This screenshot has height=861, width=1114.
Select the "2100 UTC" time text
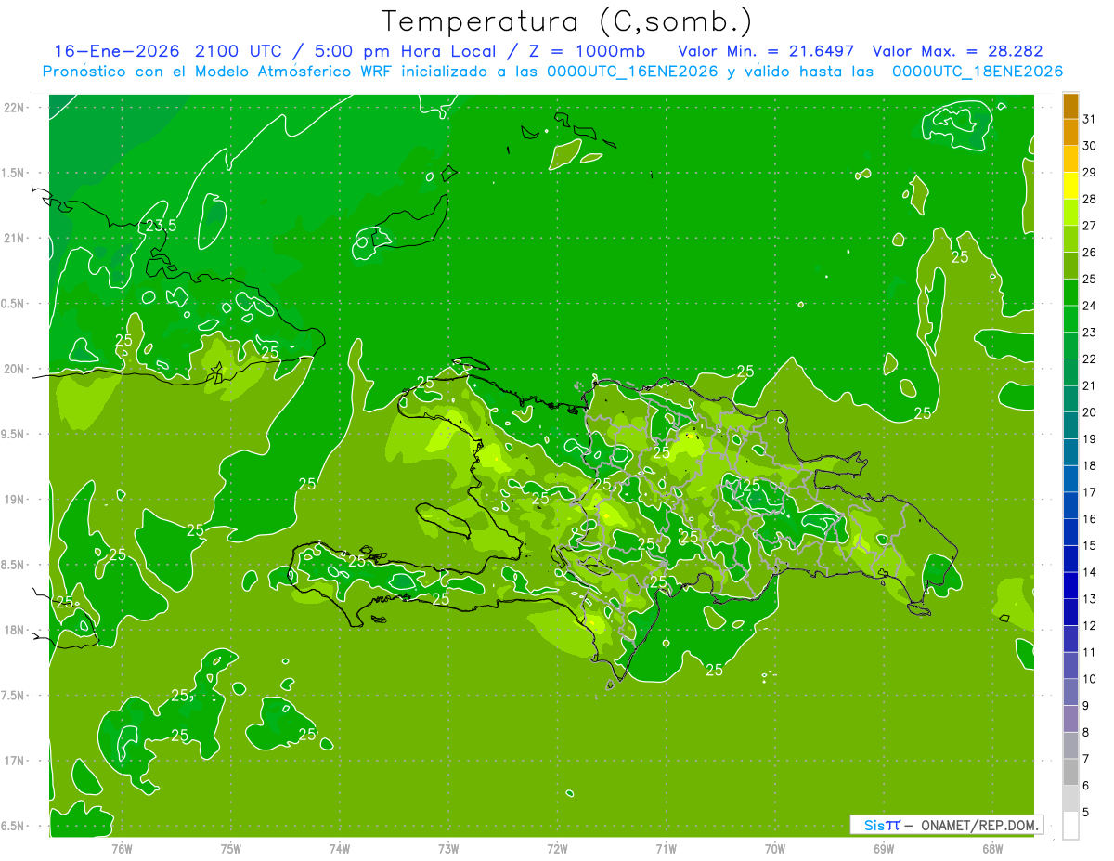tap(240, 51)
